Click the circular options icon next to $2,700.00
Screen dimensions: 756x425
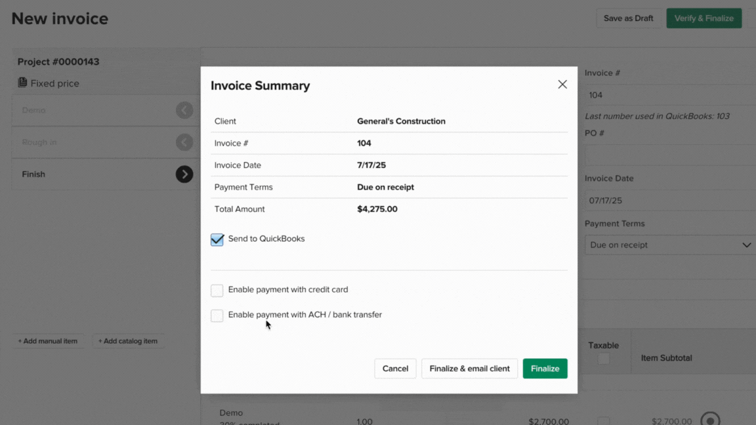711,418
